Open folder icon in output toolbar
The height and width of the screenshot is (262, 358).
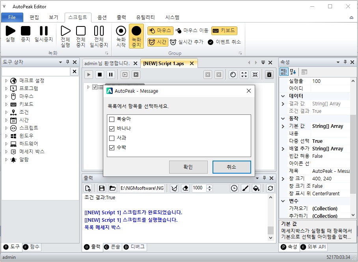tap(112, 188)
